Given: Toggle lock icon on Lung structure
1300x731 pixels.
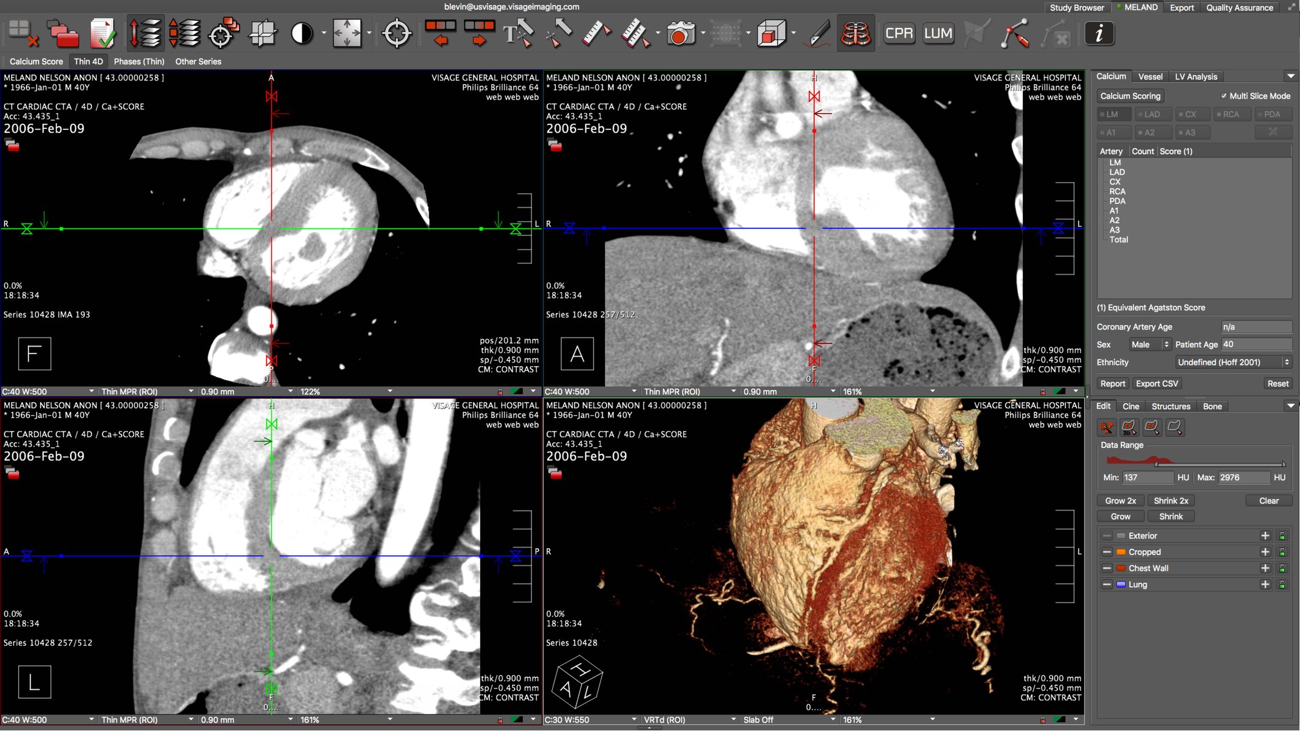Looking at the screenshot, I should coord(1282,585).
